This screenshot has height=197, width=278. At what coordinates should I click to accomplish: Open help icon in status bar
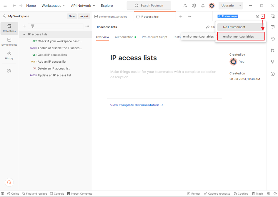tap(275, 194)
